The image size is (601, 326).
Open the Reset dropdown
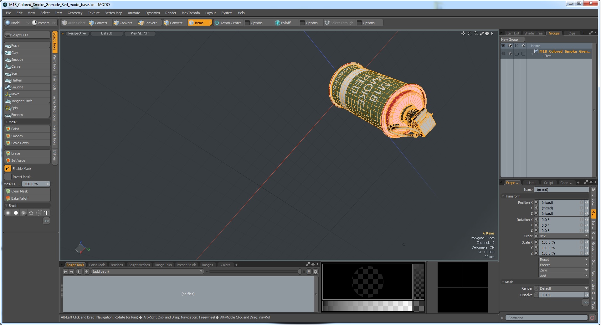pyautogui.click(x=564, y=260)
